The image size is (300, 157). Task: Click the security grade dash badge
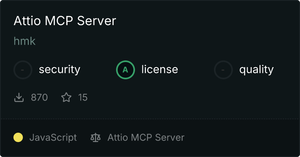(23, 70)
